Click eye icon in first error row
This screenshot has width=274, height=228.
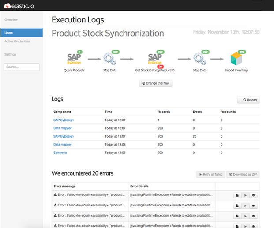(253, 195)
